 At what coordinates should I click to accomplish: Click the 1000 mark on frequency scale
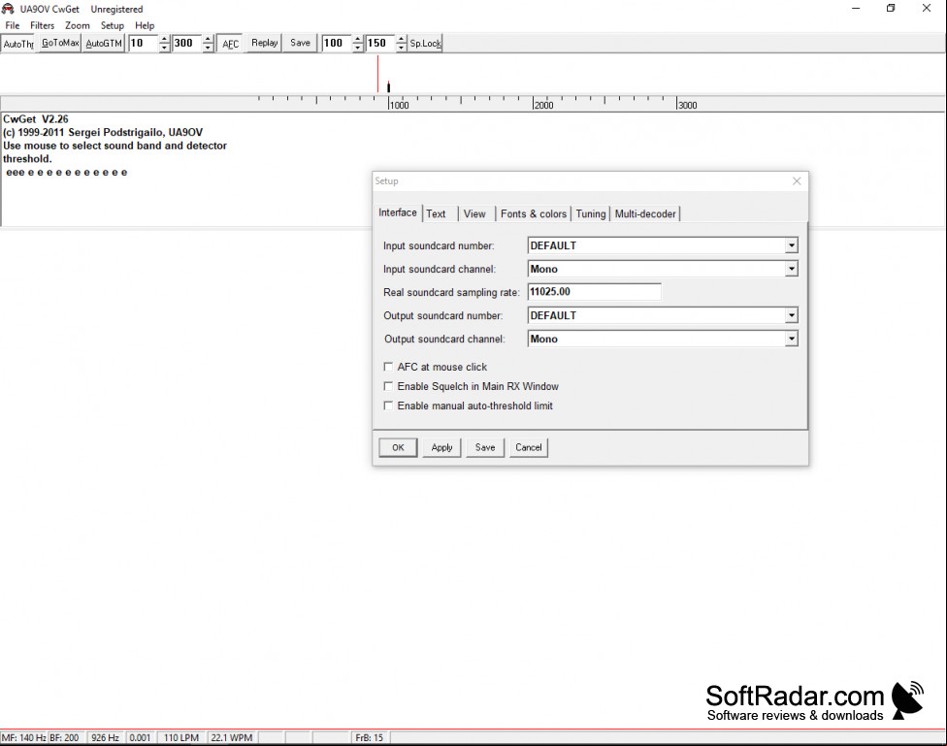click(x=399, y=105)
